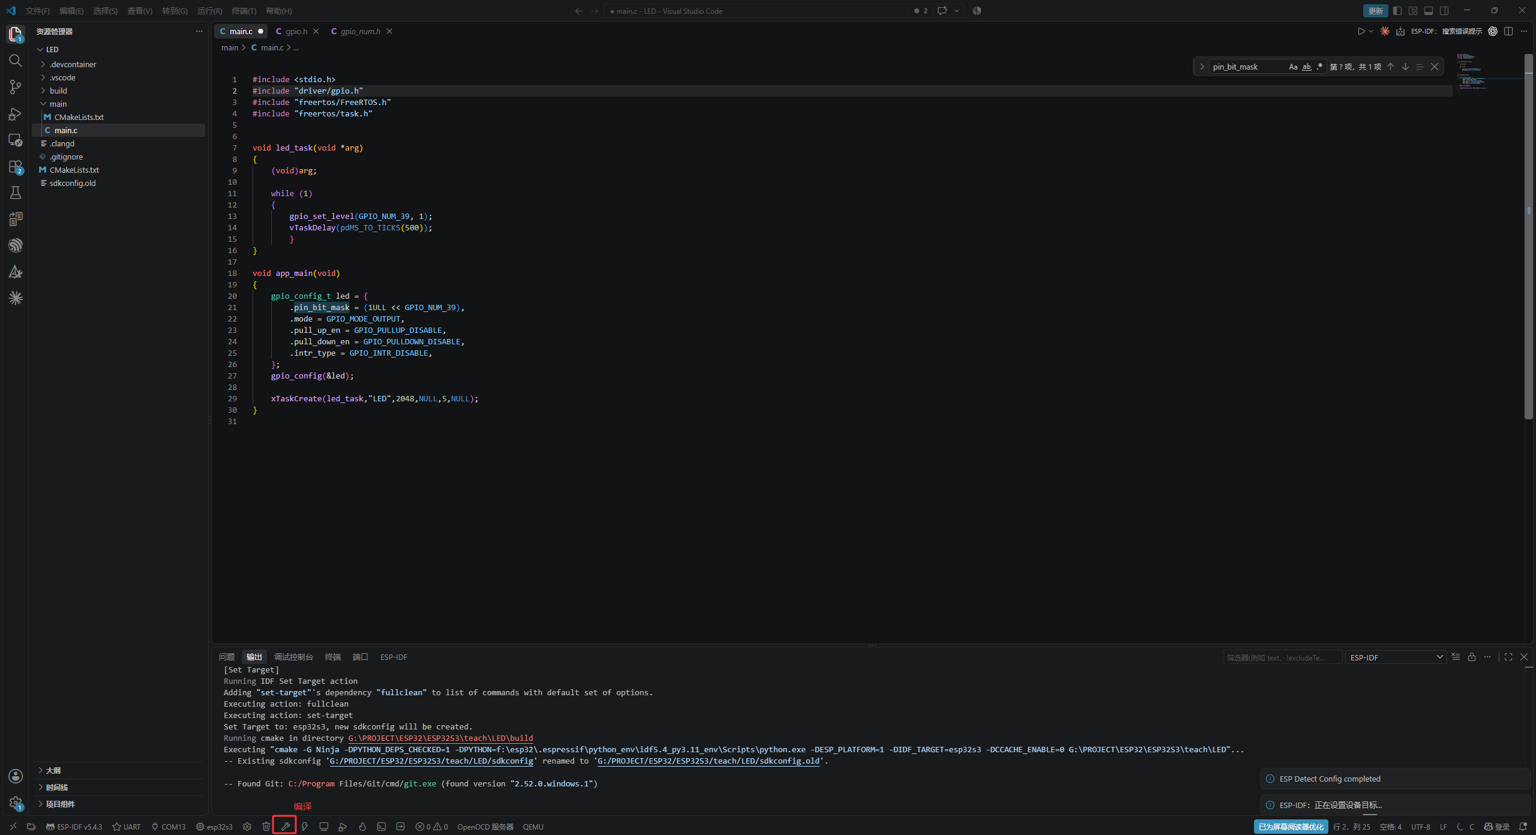Open Run and Debug view in activity bar
This screenshot has height=835, width=1536.
pyautogui.click(x=16, y=113)
